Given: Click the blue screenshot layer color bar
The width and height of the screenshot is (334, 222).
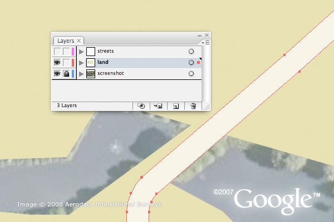Looking at the screenshot, I should tap(73, 73).
